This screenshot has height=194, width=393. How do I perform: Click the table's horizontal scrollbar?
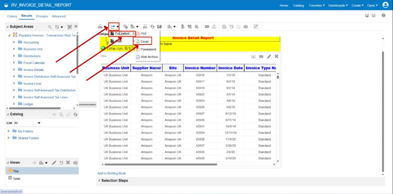(161, 165)
